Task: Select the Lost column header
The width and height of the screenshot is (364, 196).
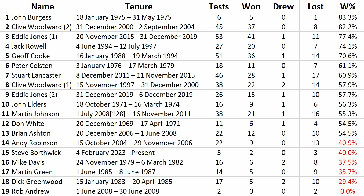Action: (x=315, y=6)
